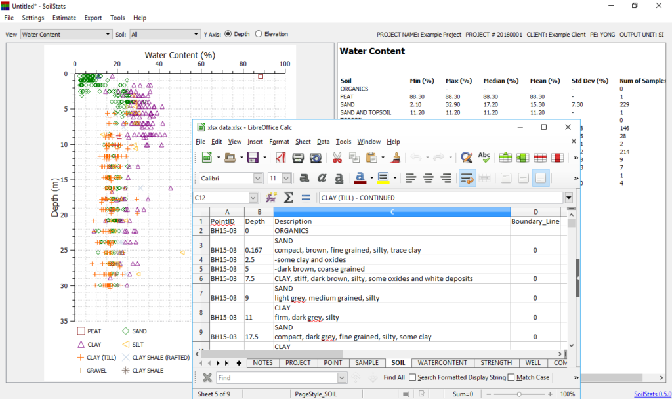Toggle Center Vertically alignment
Image resolution: width=672 pixels, height=399 pixels.
[x=523, y=178]
